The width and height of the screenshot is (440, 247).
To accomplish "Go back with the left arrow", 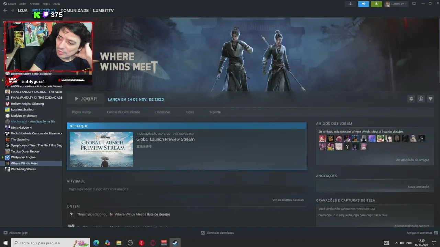I will point(5,11).
